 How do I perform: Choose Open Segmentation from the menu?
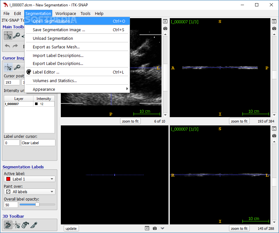tap(77, 21)
